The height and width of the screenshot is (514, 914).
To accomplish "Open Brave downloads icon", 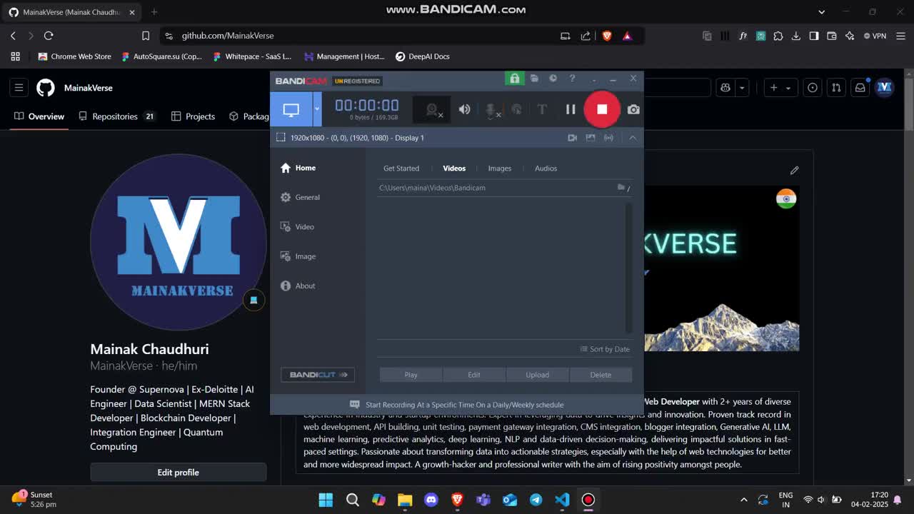I will [x=796, y=36].
